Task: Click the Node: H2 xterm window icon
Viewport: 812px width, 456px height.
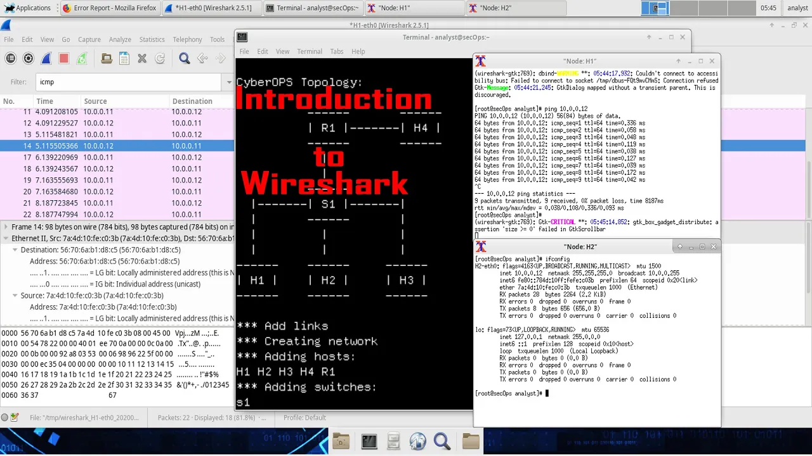Action: (x=480, y=246)
